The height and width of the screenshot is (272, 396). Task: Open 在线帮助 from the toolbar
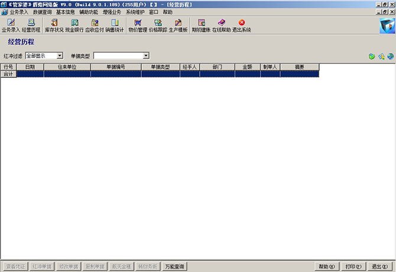pyautogui.click(x=221, y=25)
